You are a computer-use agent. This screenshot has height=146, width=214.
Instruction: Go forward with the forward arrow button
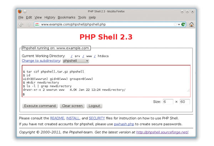pyautogui.click(x=29, y=24)
